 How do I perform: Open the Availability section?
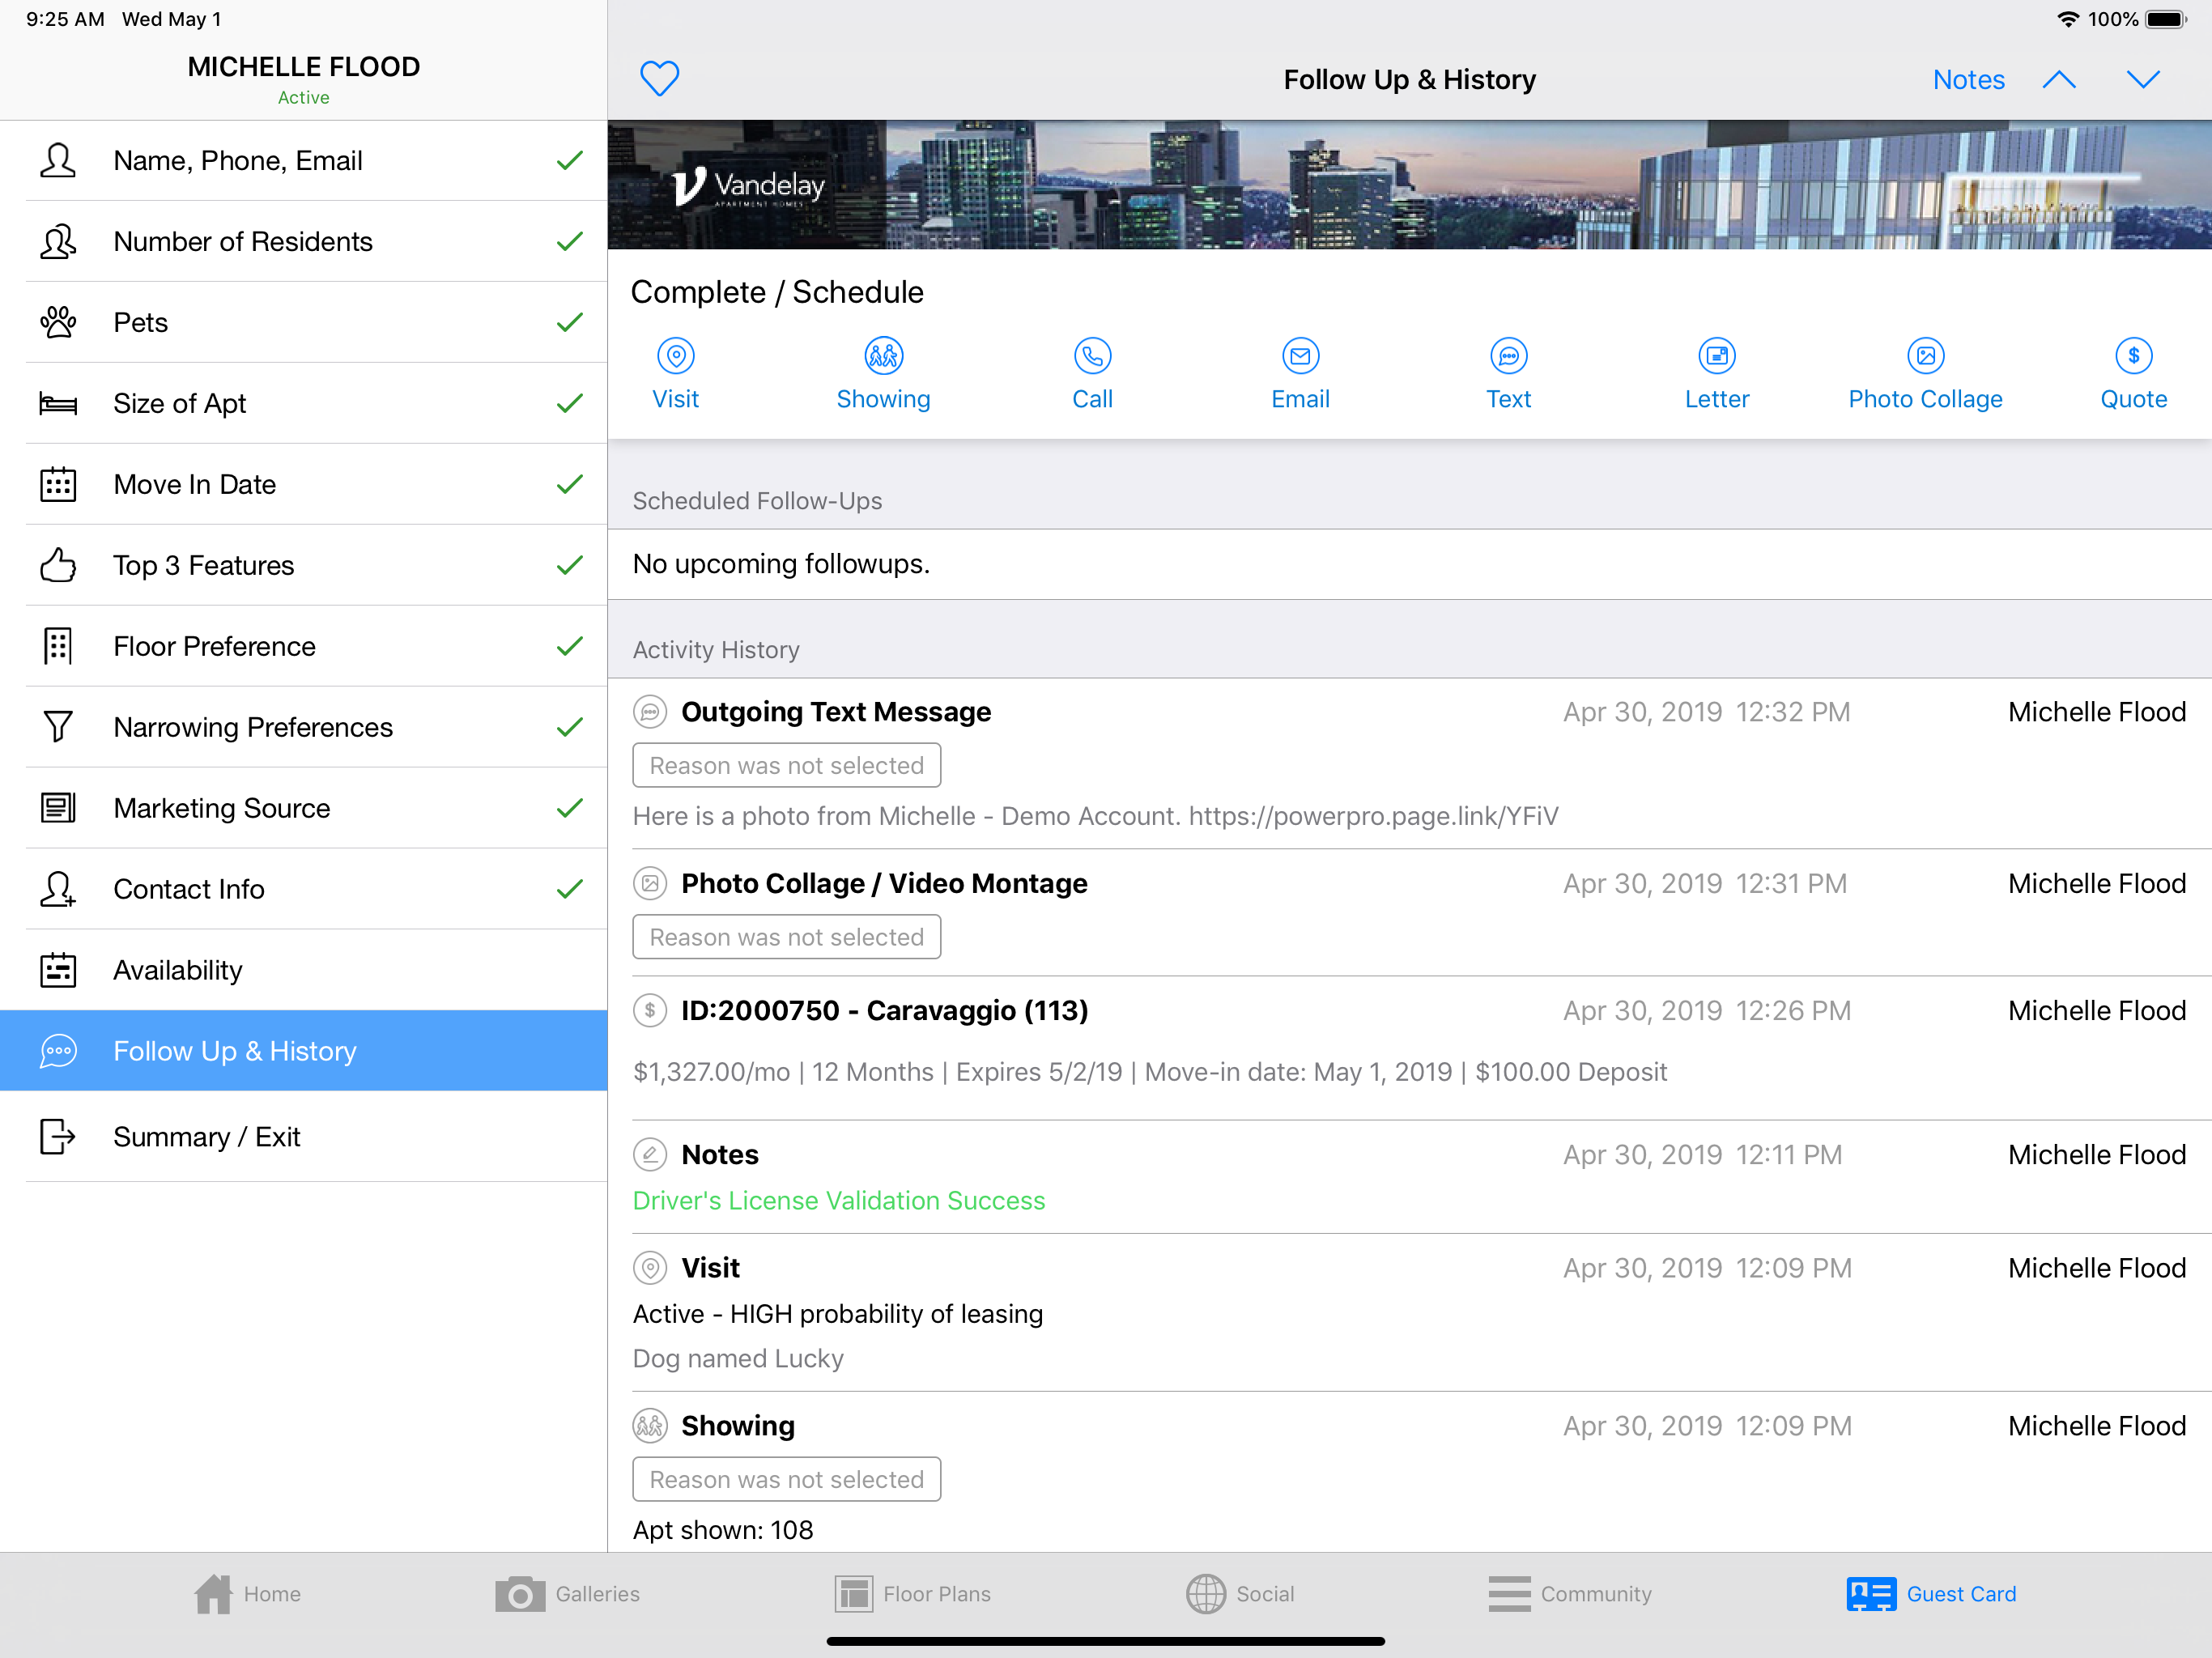(x=304, y=970)
